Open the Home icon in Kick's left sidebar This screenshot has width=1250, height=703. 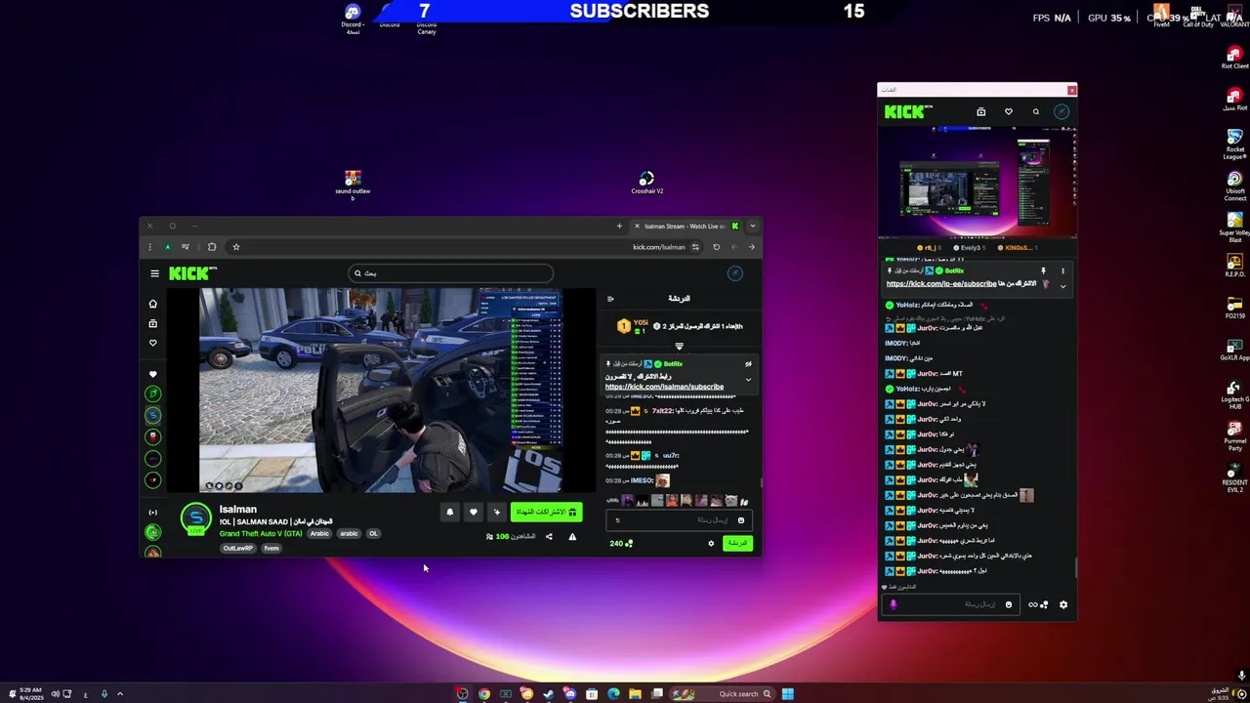click(x=152, y=304)
